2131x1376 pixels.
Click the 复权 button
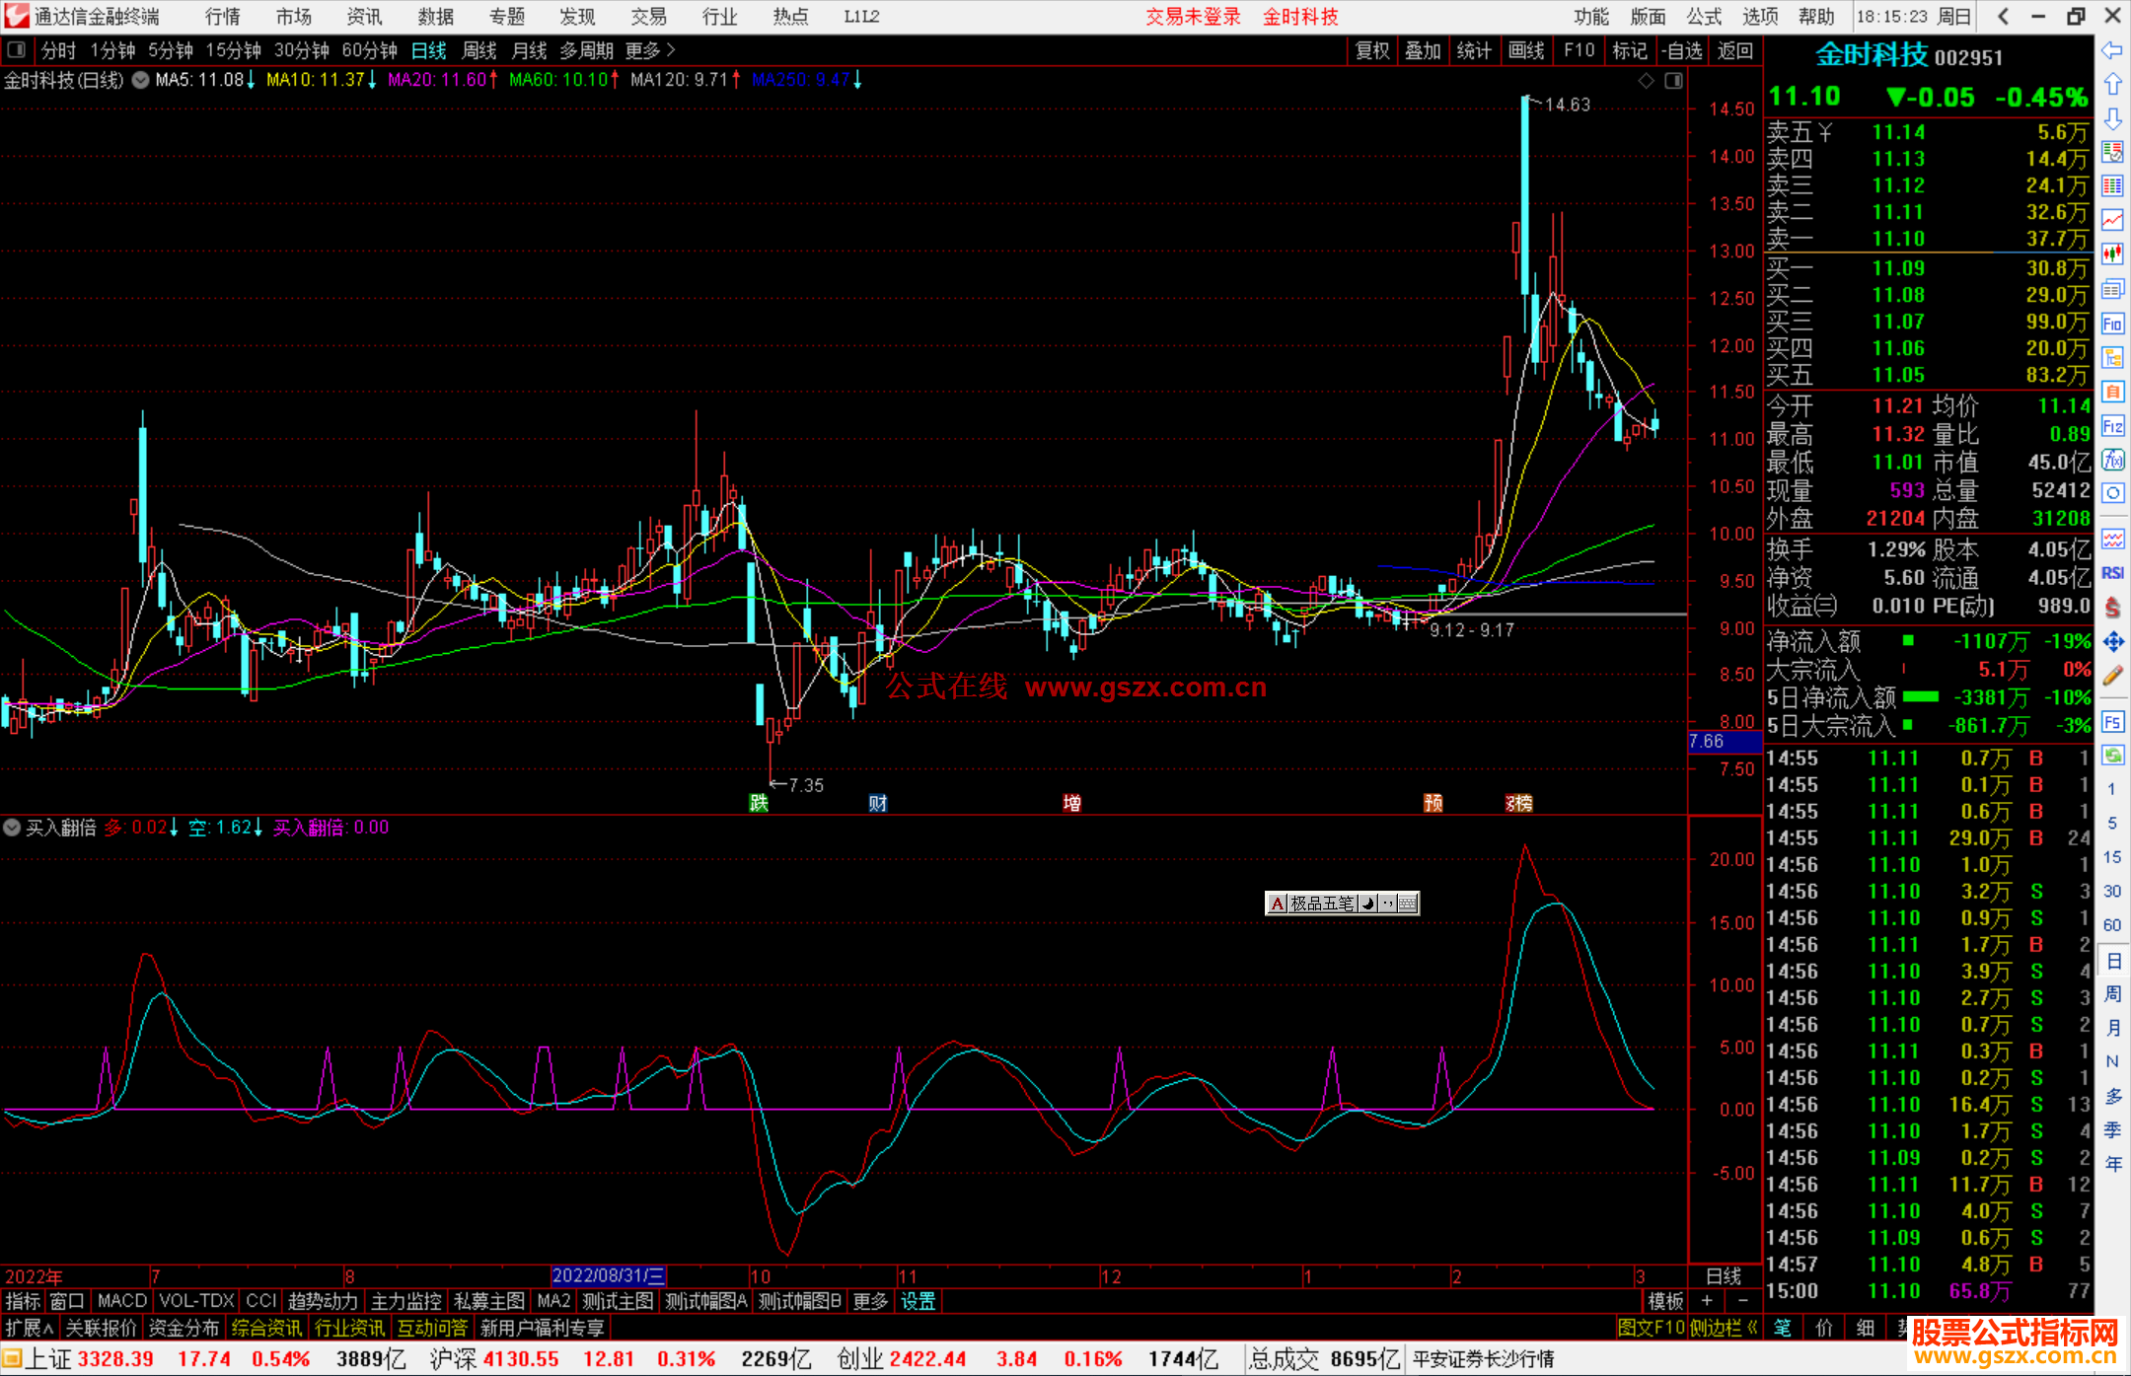pyautogui.click(x=1372, y=50)
